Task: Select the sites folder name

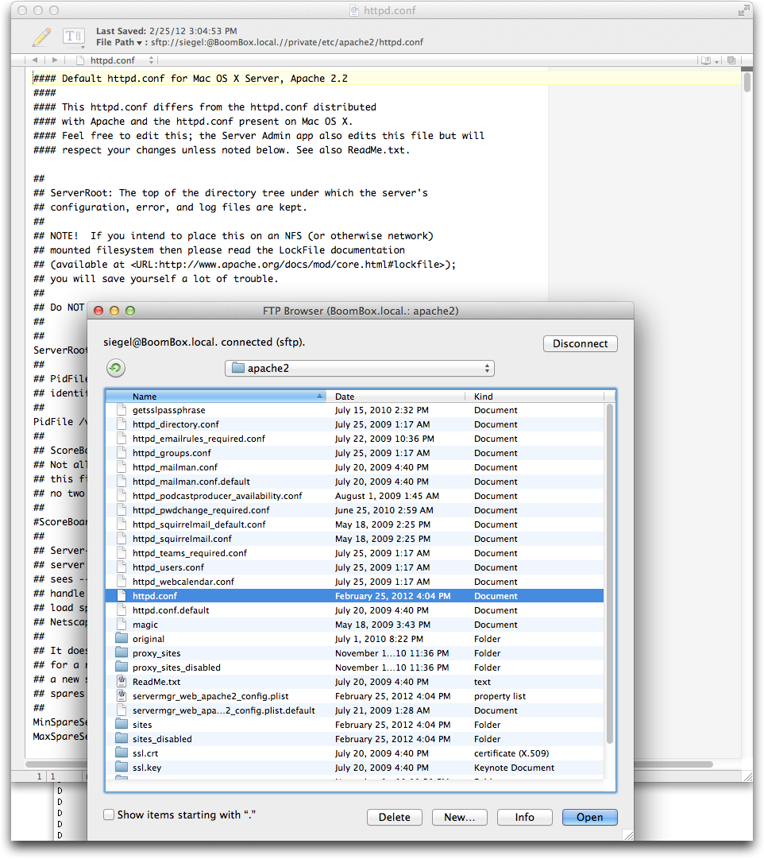Action: [x=142, y=724]
